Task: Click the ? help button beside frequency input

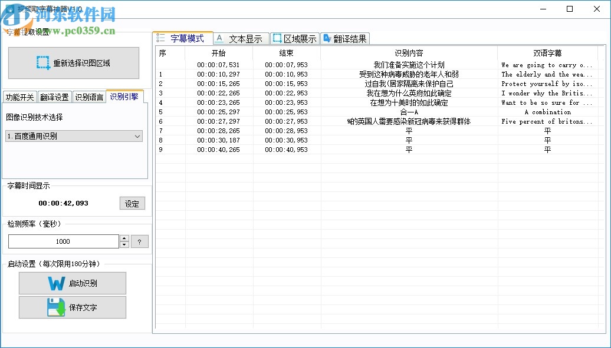Action: (140, 241)
